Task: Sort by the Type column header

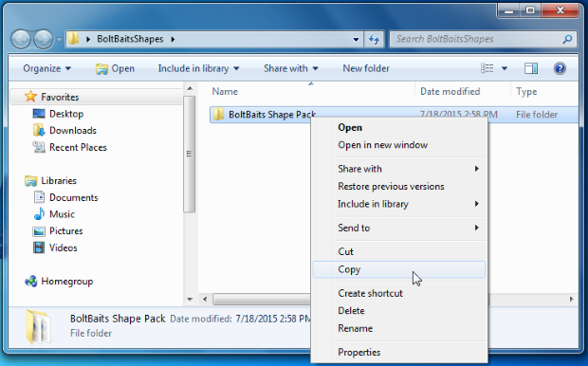Action: point(526,91)
